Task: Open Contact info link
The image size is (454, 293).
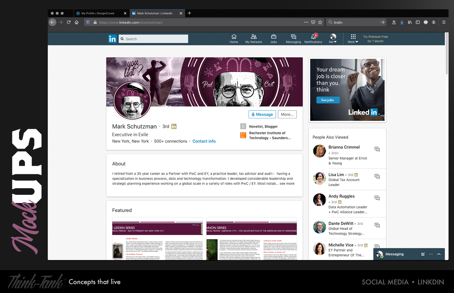Action: click(x=204, y=141)
